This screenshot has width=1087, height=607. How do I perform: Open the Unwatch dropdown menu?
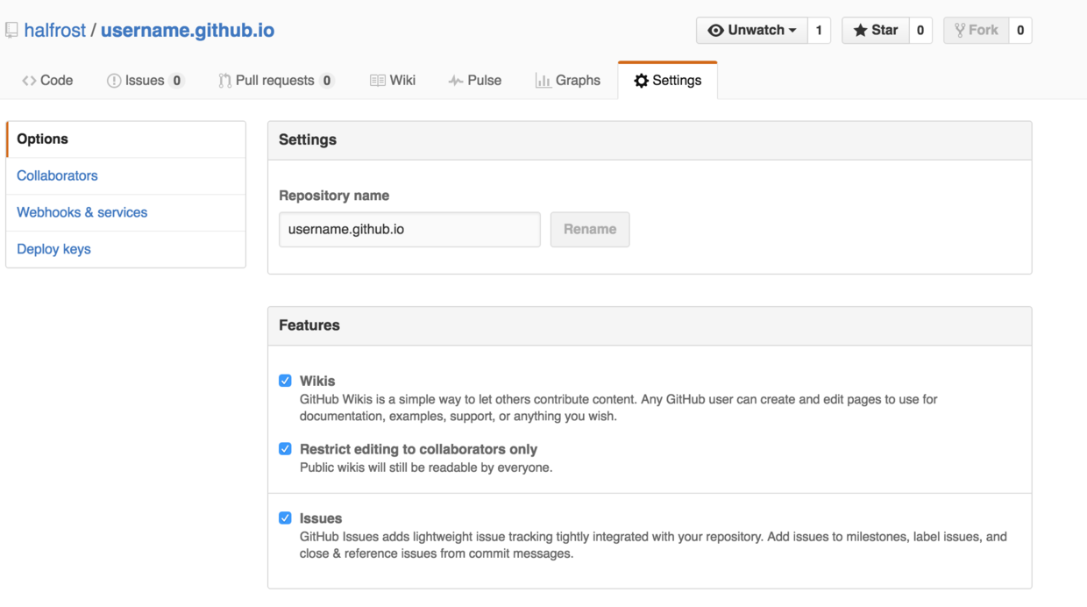click(x=751, y=31)
